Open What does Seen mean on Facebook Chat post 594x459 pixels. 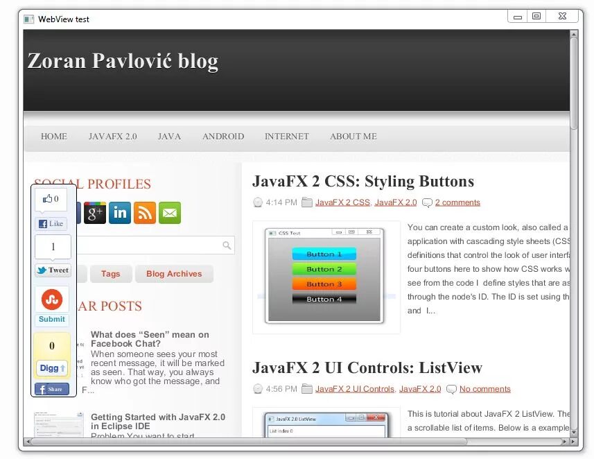point(150,339)
